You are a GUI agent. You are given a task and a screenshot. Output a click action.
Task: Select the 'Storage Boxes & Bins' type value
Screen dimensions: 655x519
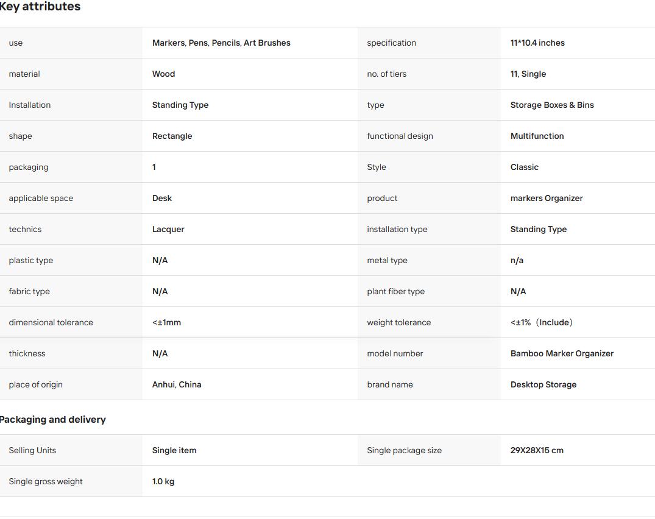552,105
